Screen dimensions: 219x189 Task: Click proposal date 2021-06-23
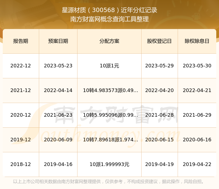pyautogui.click(x=58, y=115)
